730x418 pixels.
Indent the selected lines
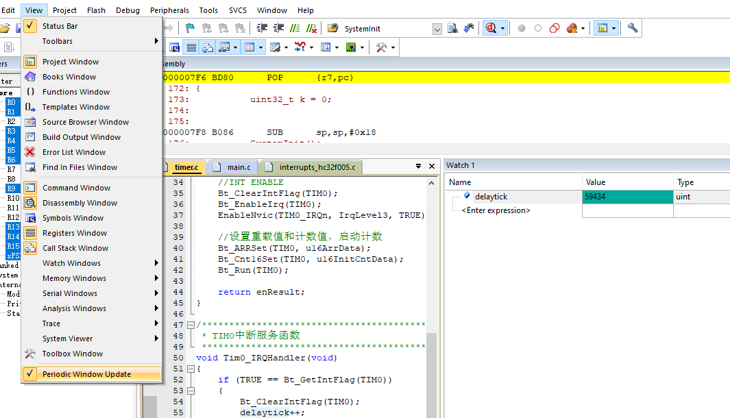(x=262, y=28)
